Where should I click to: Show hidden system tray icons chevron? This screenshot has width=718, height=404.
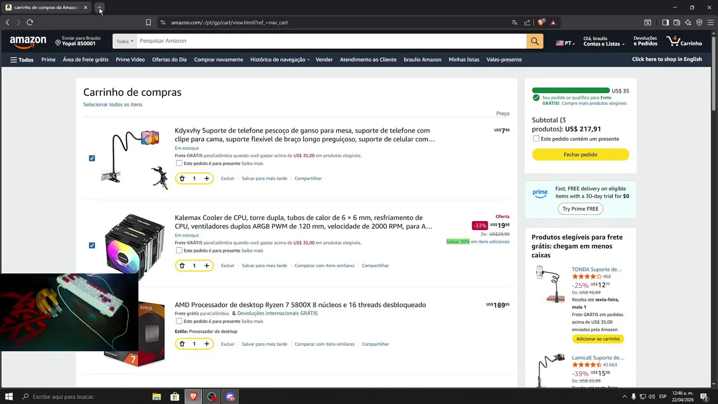click(x=624, y=397)
